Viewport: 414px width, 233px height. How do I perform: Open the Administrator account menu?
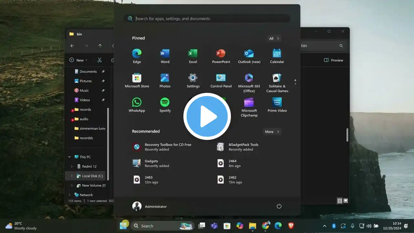click(x=150, y=206)
